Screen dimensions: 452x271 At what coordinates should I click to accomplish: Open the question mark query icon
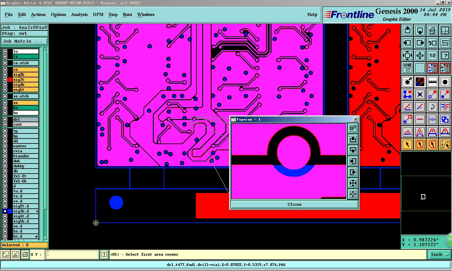[445, 55]
